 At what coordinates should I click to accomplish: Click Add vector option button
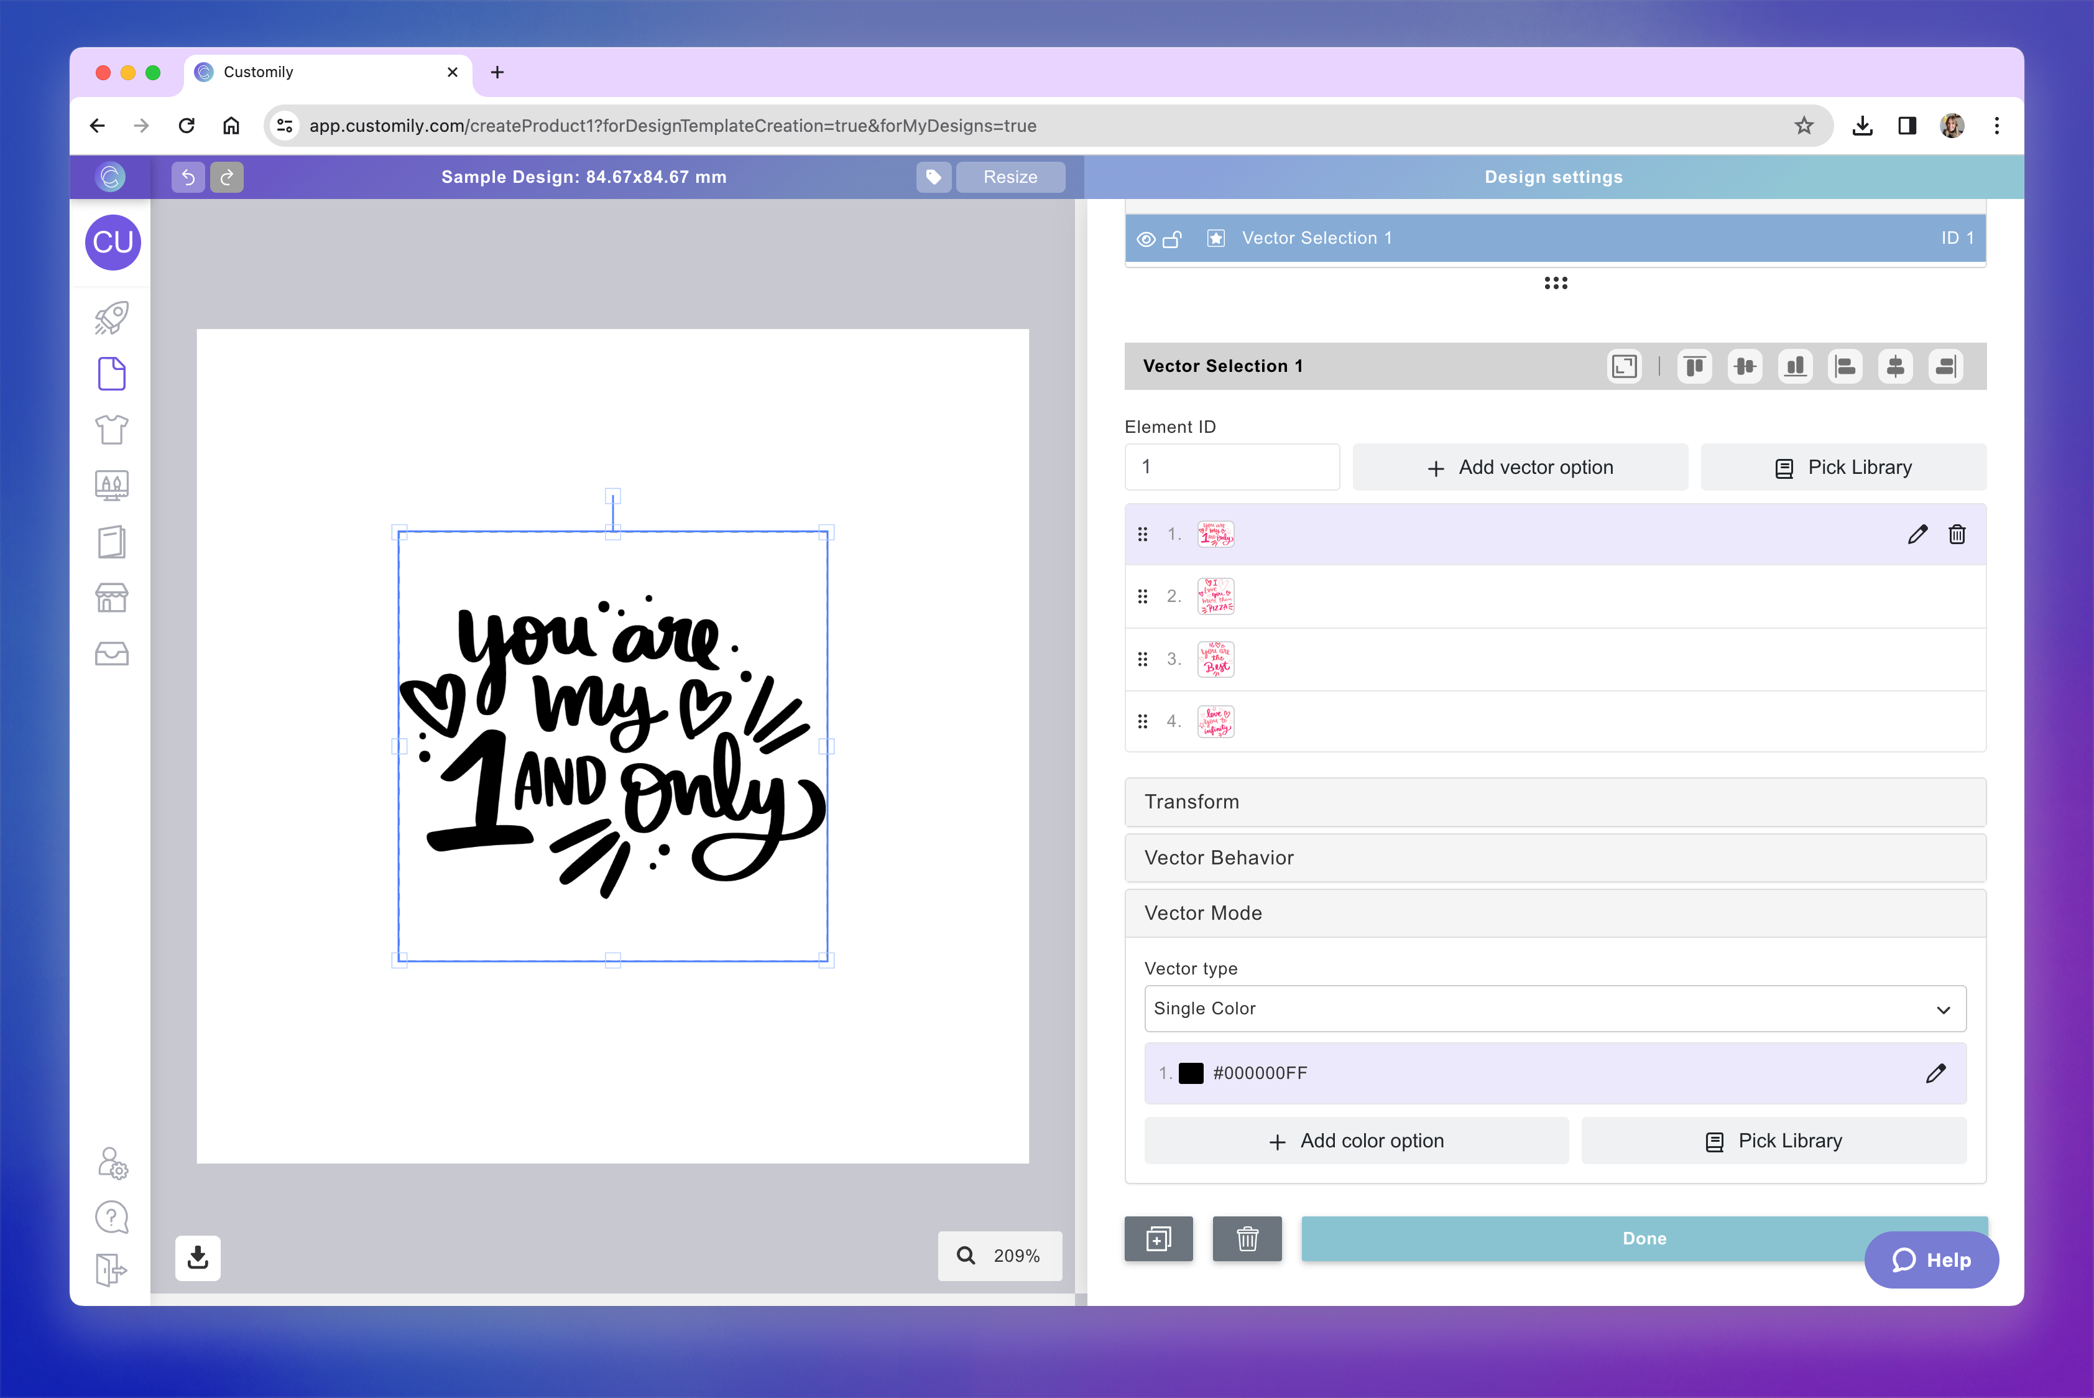1520,467
